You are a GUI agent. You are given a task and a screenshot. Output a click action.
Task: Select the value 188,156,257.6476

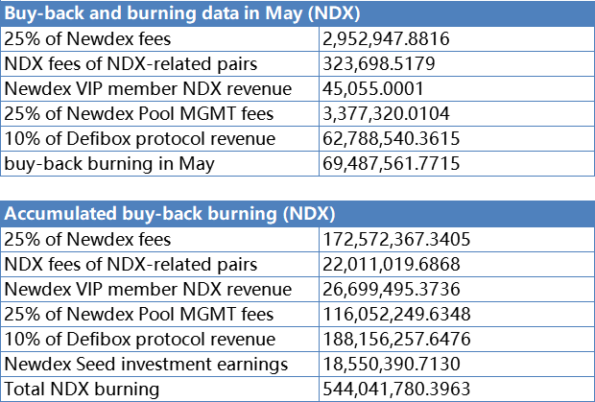tap(396, 340)
